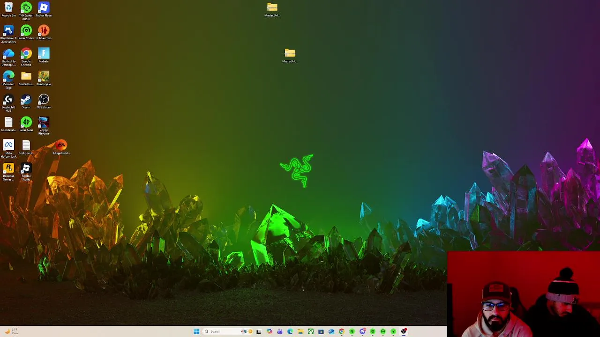Screen dimensions: 600x337
Task: Select the Poppy Playtime game icon
Action: 44,125
